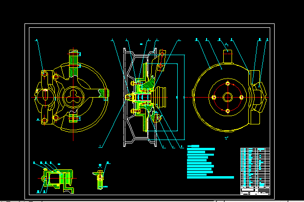Click the top red bolt hole on right disc
Screen dimensions: 304x202
[x=228, y=83]
